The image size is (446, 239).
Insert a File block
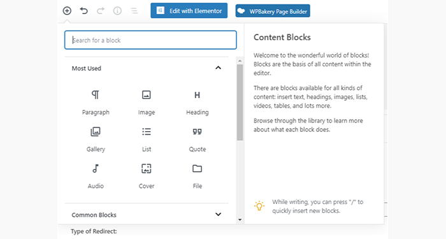[x=197, y=177]
